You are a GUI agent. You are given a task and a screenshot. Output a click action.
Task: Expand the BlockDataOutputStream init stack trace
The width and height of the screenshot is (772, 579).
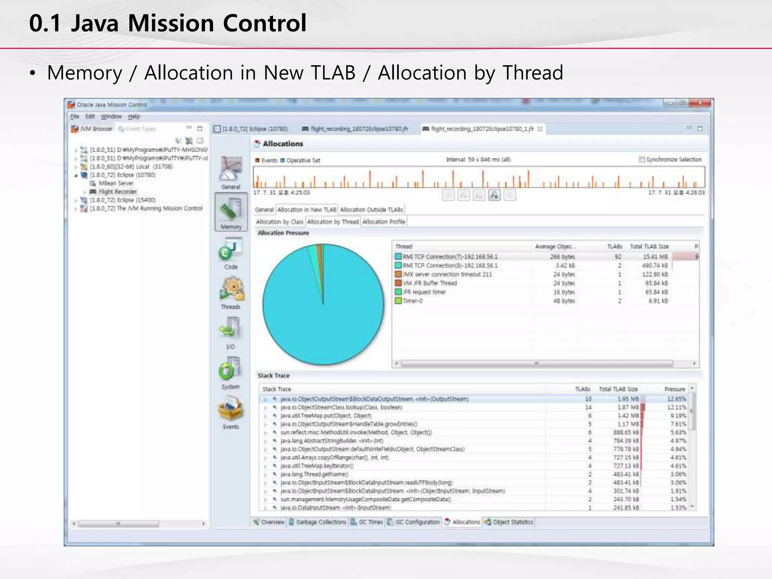pyautogui.click(x=265, y=399)
